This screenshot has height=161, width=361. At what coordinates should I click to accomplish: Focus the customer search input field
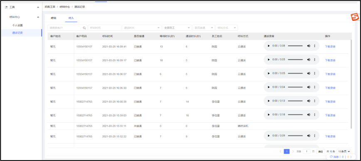[x=67, y=28]
